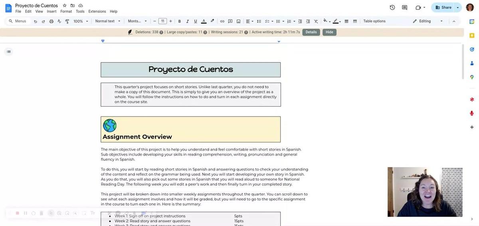Screen dimensions: 479x226
Task: Search the Menus box
Action: coord(18,21)
